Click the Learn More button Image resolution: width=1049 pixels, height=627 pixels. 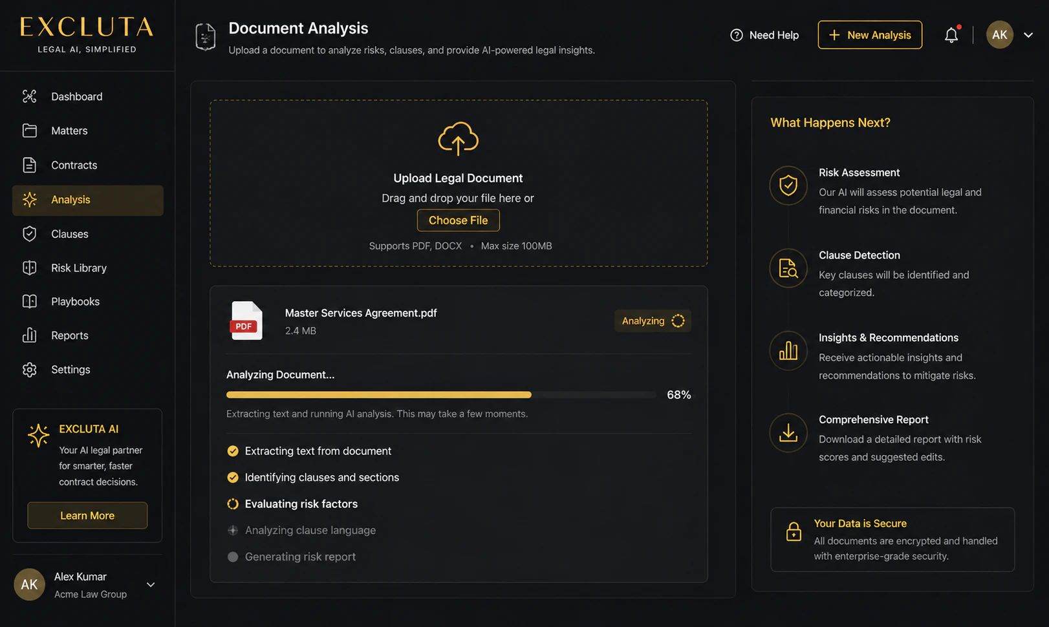point(87,516)
